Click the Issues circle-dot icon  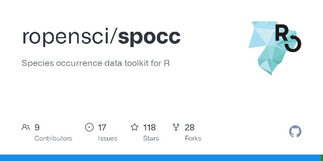coord(89,127)
